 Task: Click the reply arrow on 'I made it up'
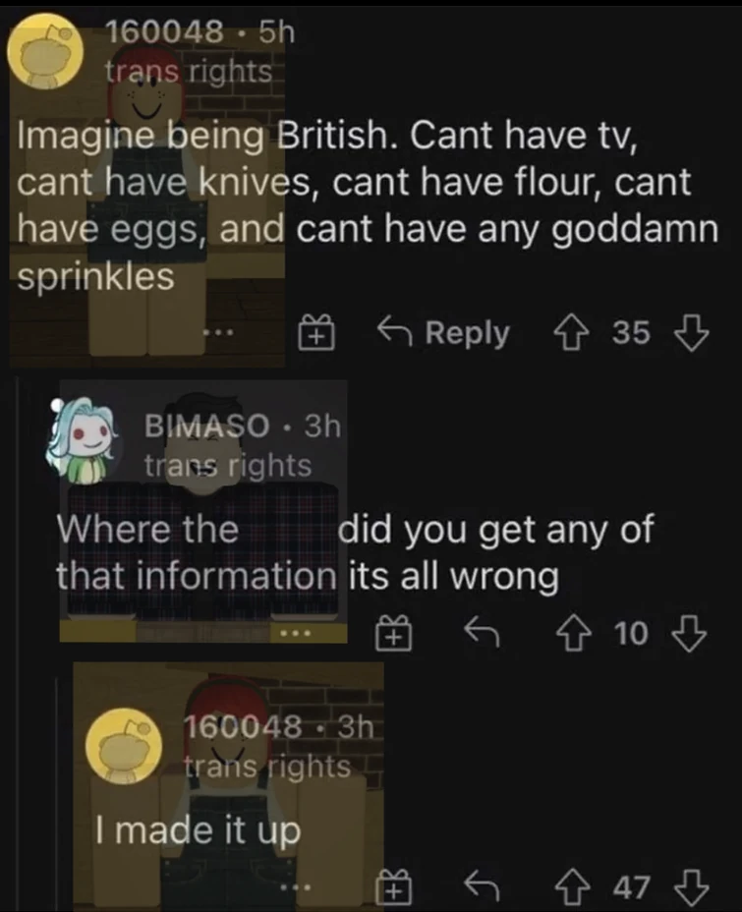click(483, 886)
